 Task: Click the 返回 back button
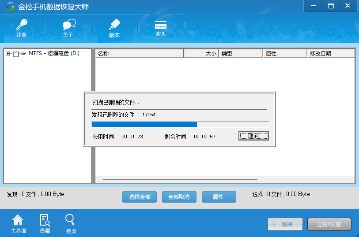coord(285,224)
